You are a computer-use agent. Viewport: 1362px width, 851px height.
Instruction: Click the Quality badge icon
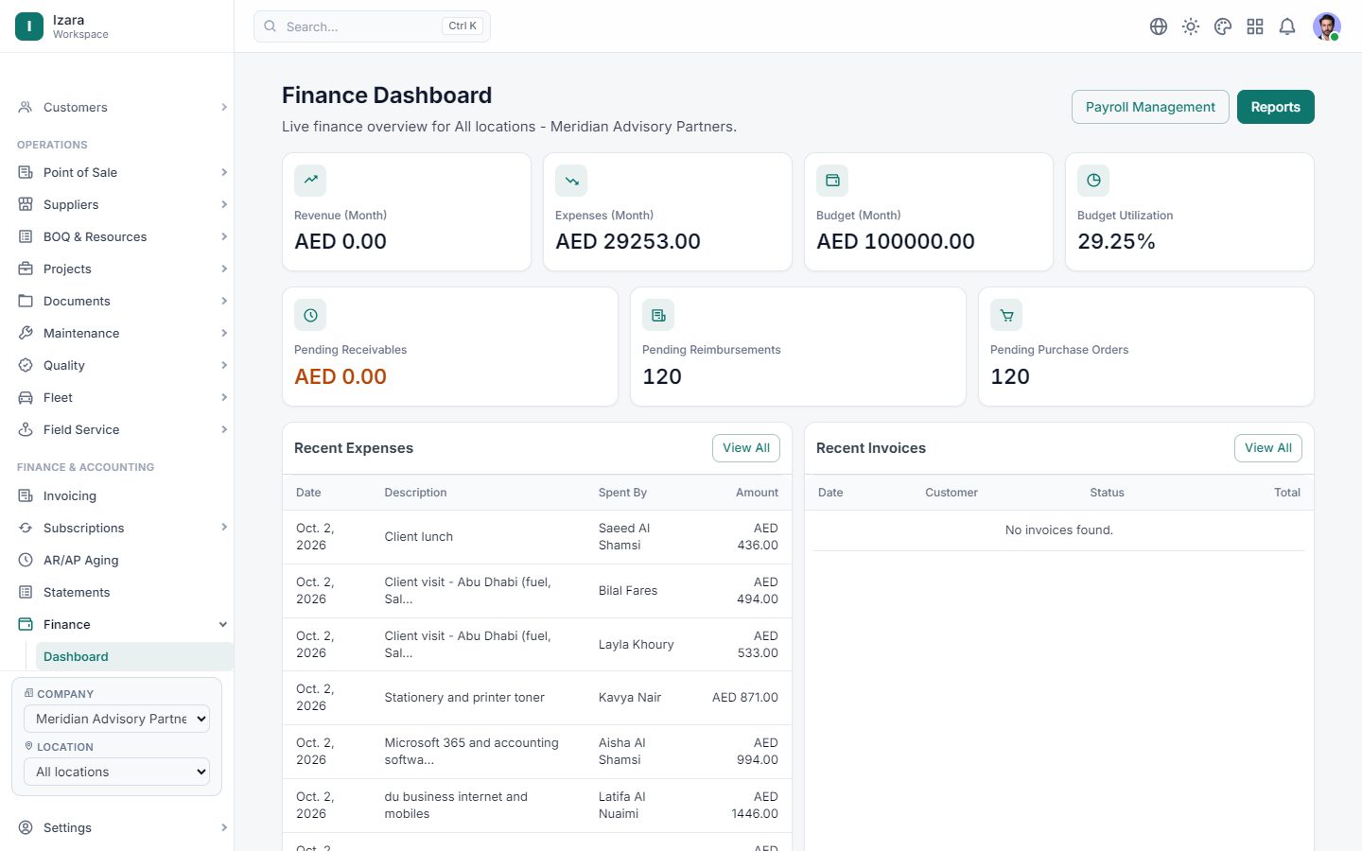[26, 365]
